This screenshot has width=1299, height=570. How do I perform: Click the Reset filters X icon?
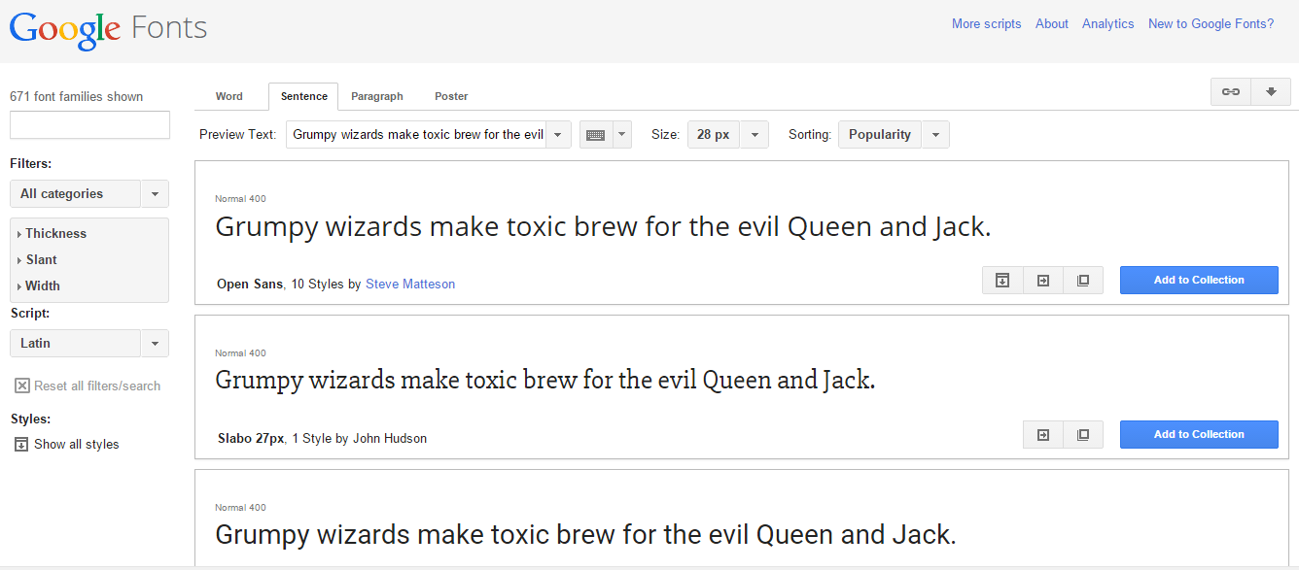(22, 386)
